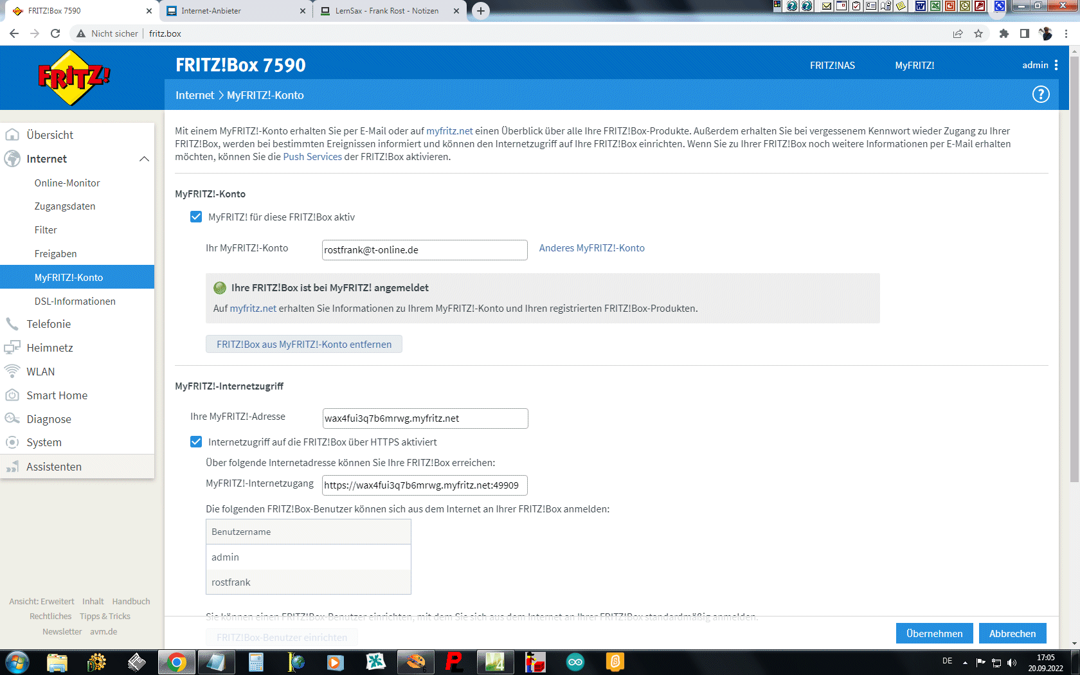This screenshot has width=1080, height=675.
Task: Switch to LernSax Frank Rost Notizen tab
Action: click(x=391, y=11)
